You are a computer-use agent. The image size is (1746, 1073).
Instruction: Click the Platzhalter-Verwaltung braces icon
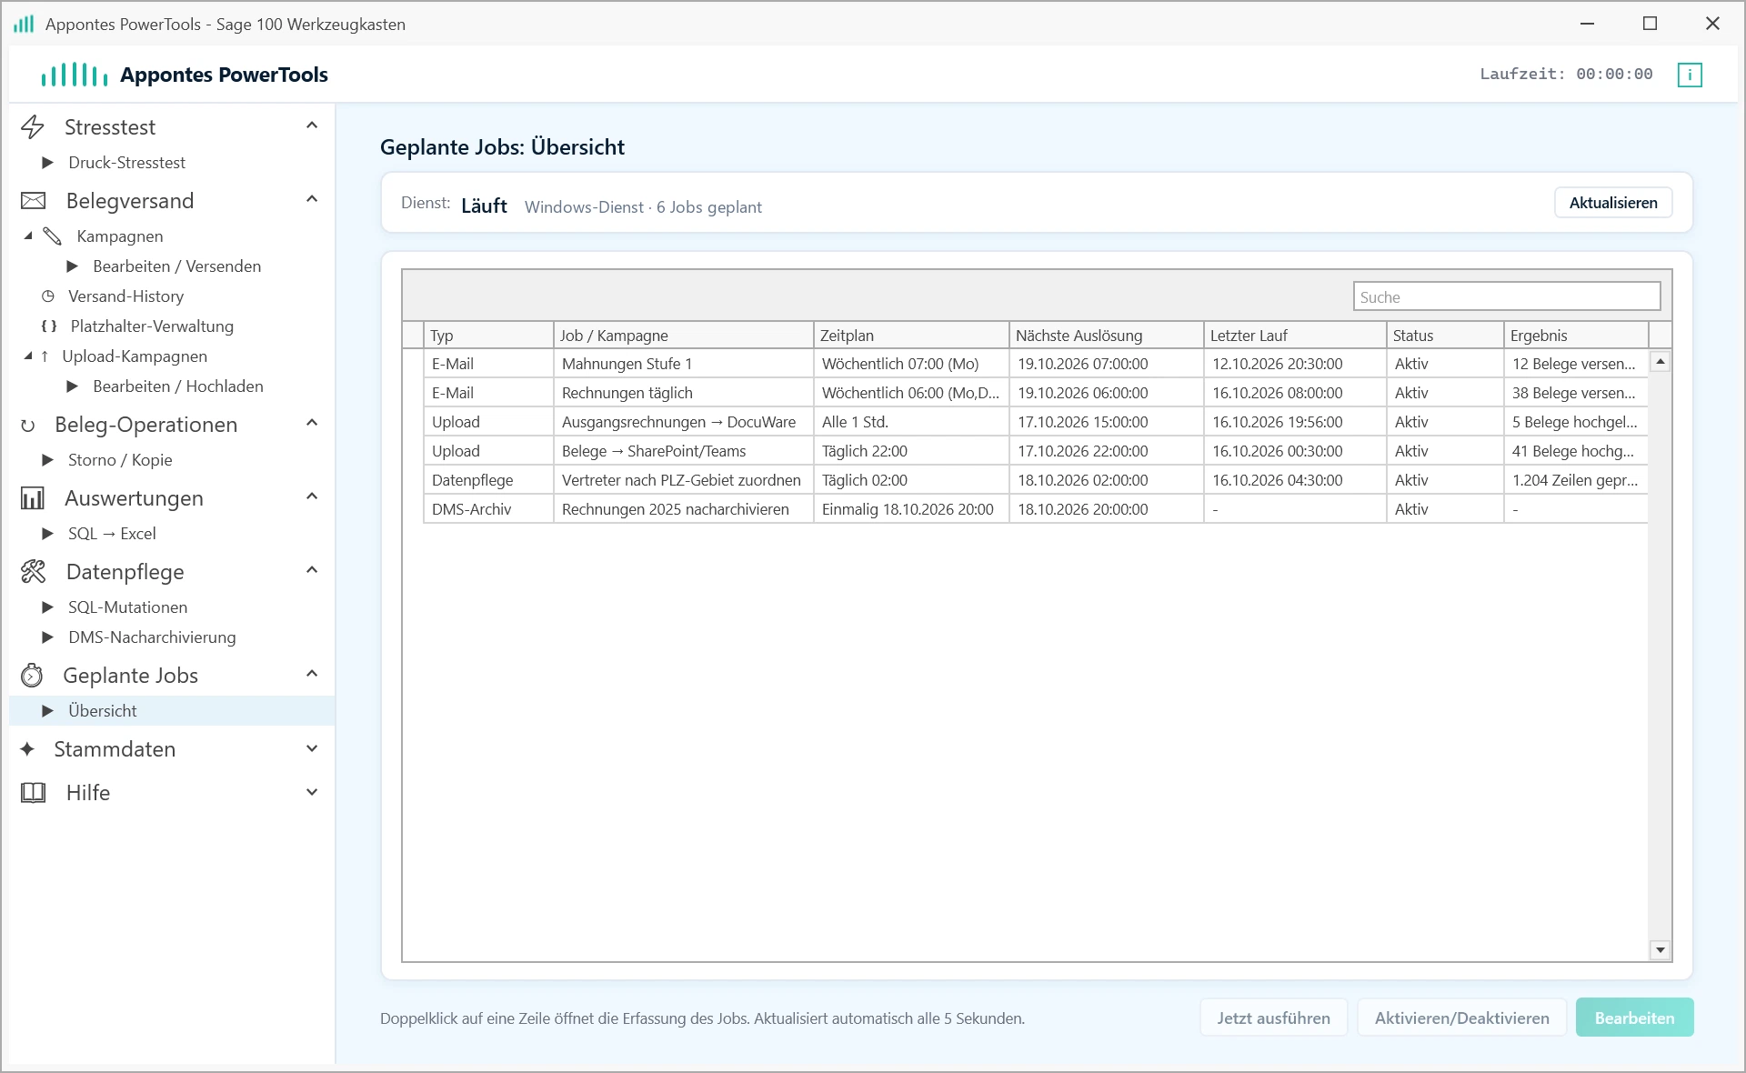pyautogui.click(x=49, y=326)
